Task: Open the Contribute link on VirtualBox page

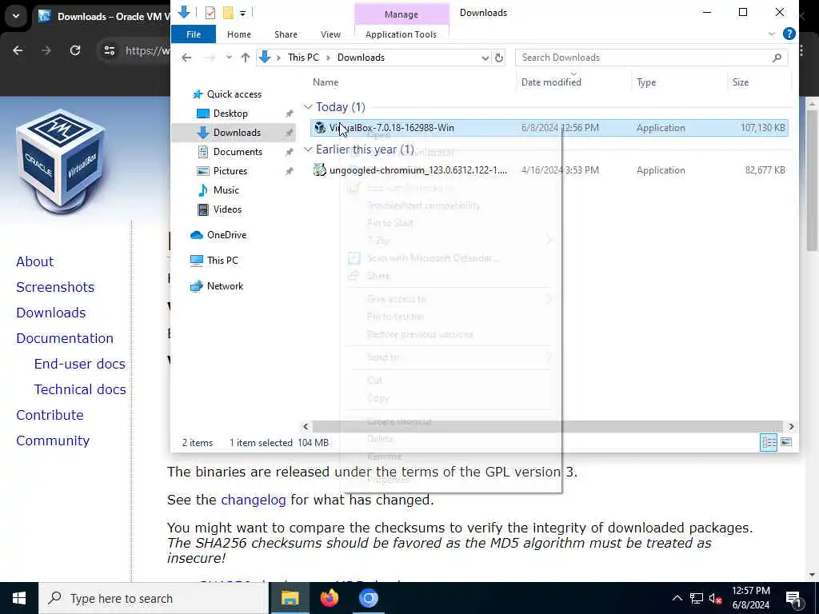Action: 50,415
